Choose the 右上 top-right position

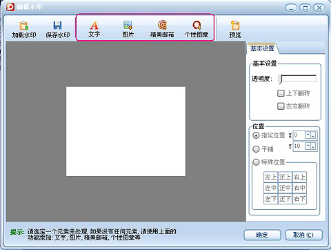299,177
